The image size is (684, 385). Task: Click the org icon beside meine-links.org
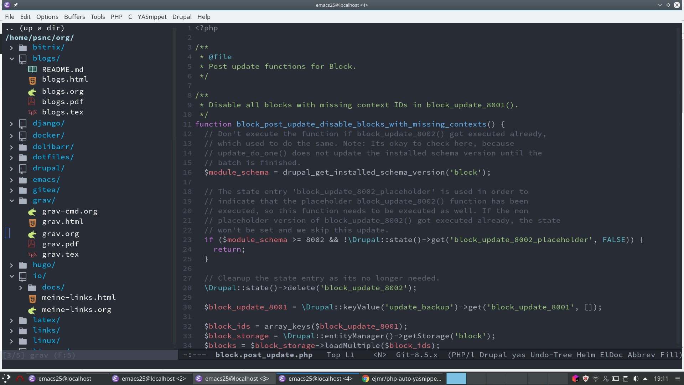point(32,310)
